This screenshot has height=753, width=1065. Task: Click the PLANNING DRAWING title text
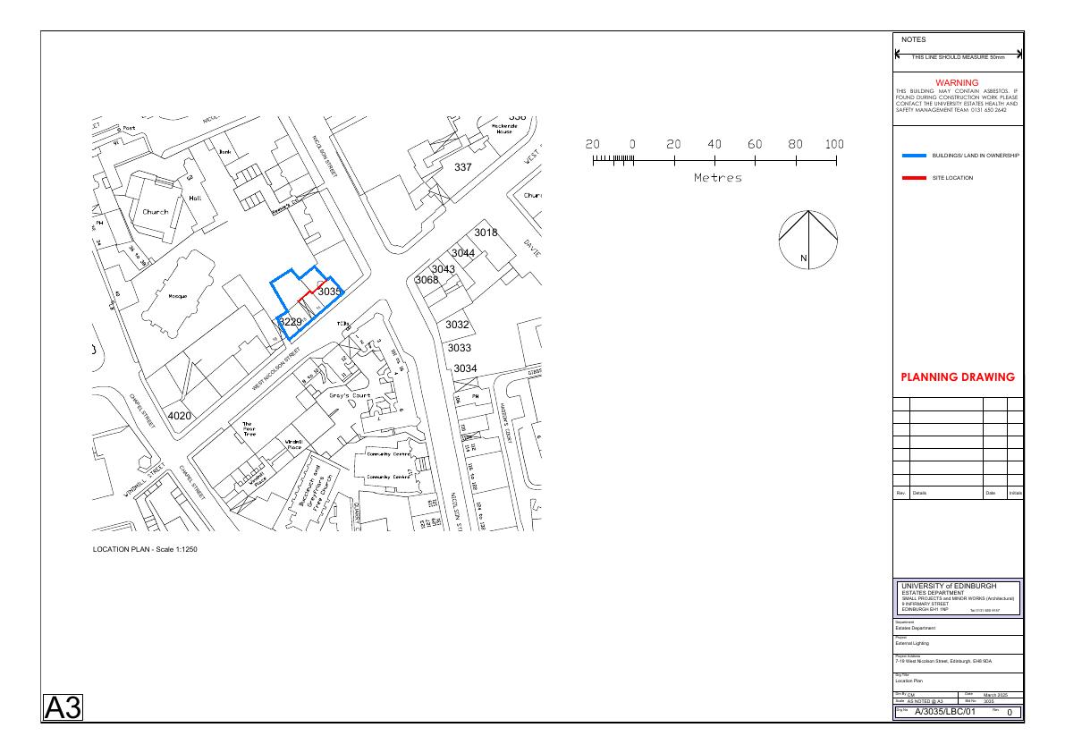(x=958, y=377)
